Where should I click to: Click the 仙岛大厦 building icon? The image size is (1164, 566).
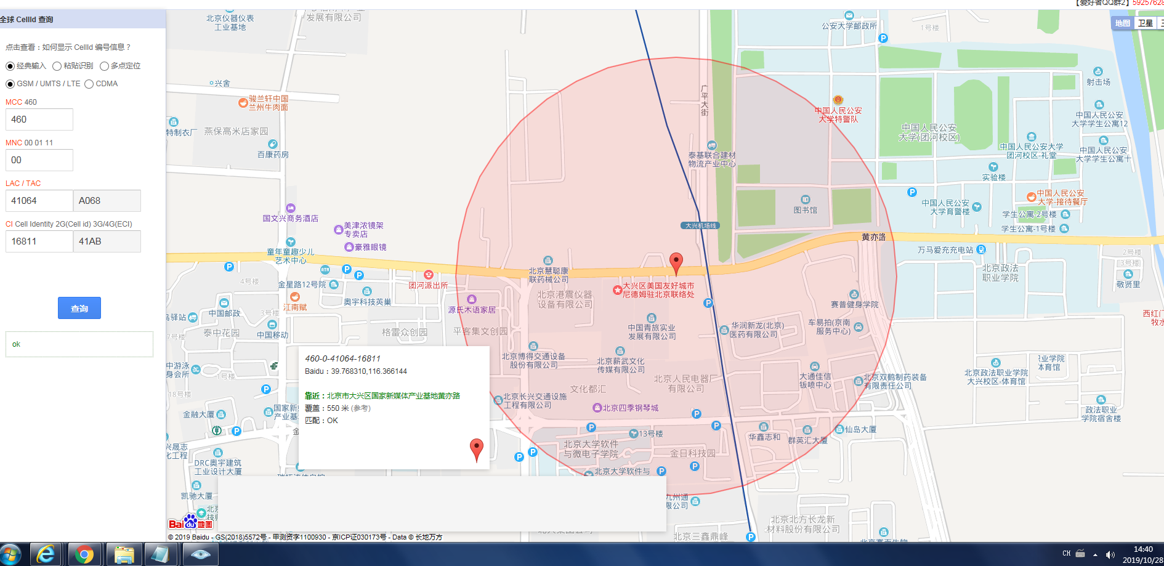tap(839, 429)
